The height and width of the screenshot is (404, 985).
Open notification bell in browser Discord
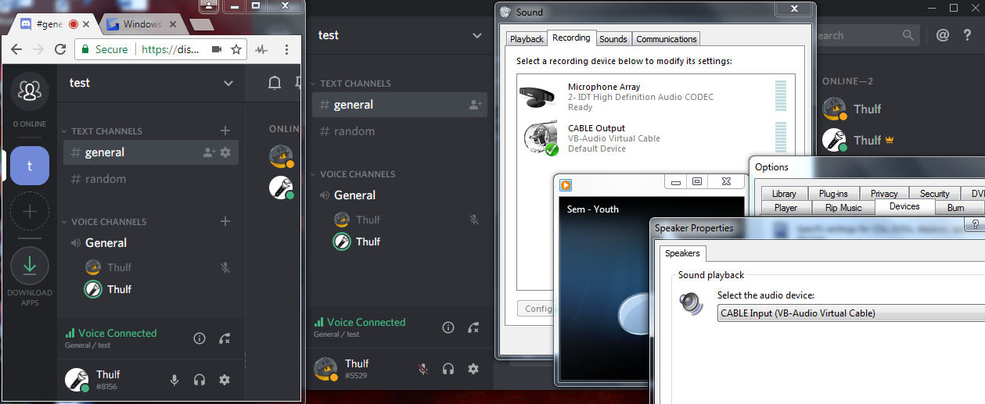[275, 83]
